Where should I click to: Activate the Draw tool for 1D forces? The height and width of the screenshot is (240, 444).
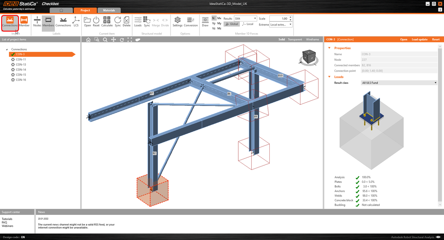click(206, 21)
